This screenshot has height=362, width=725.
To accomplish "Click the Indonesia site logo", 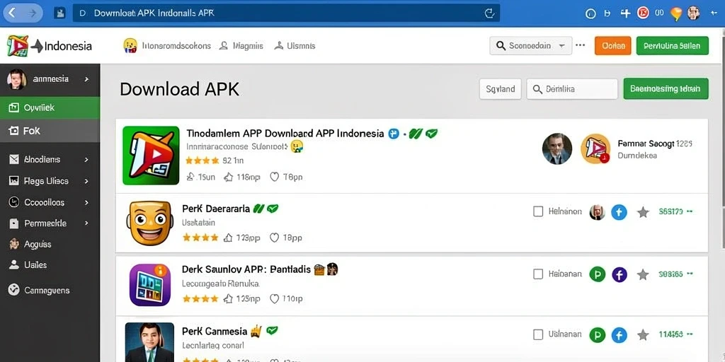I will tap(50, 46).
